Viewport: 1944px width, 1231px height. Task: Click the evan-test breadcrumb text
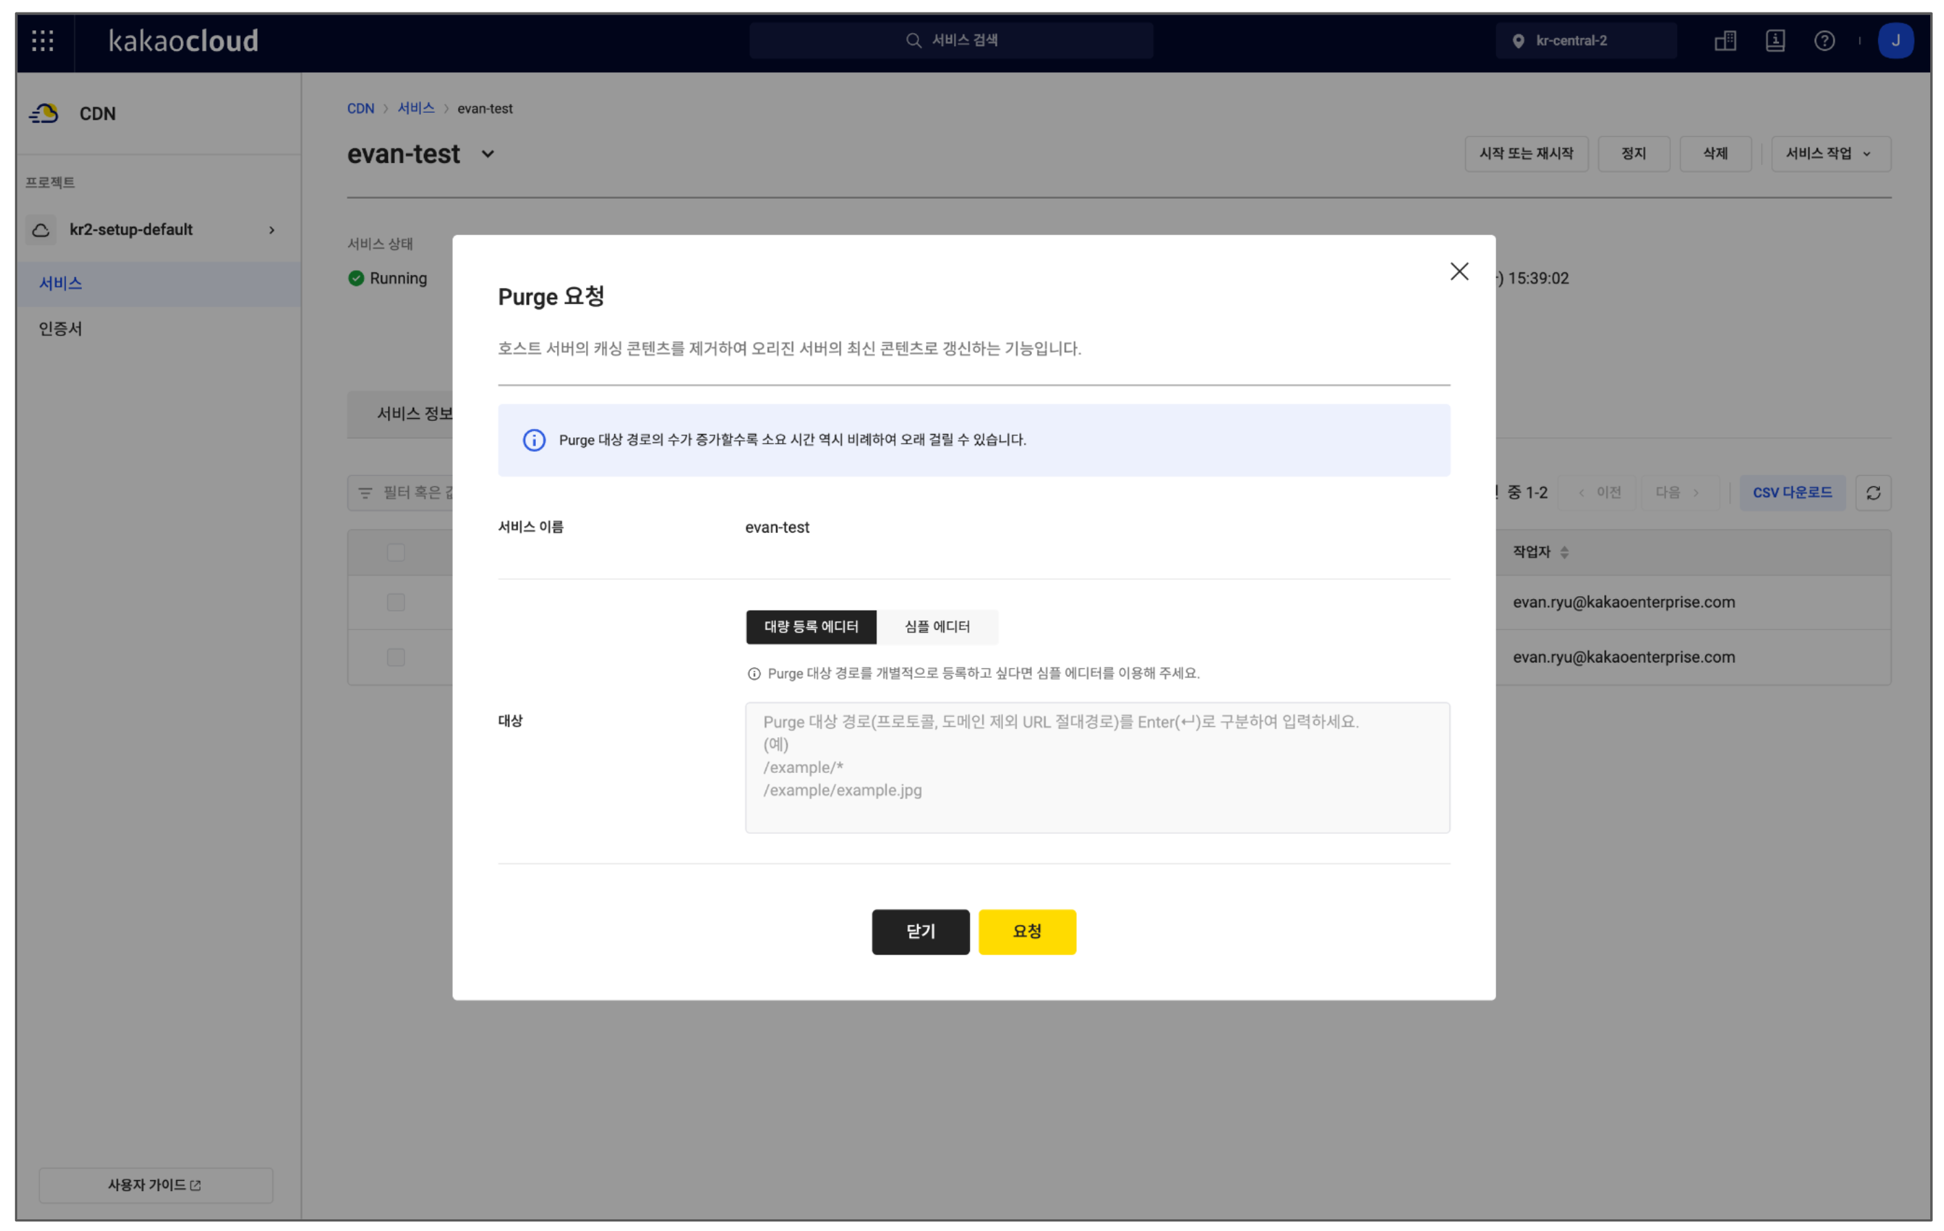click(x=484, y=108)
